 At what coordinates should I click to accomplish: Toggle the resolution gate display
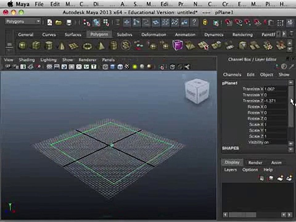tap(64, 67)
